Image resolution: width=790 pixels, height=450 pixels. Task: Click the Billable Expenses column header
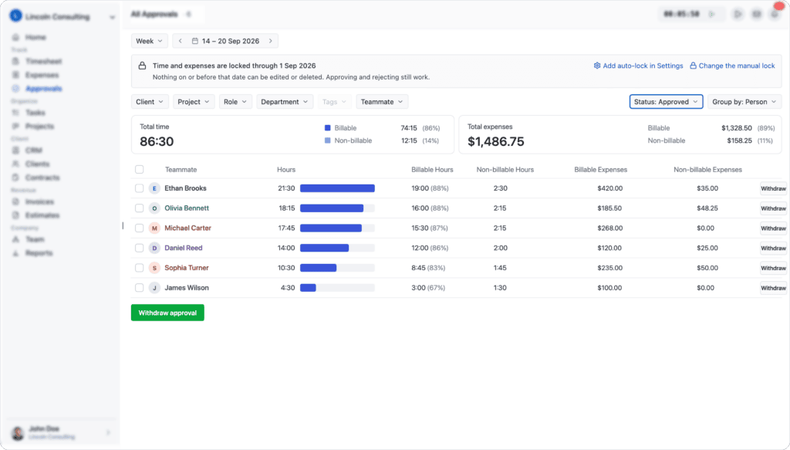click(x=600, y=169)
